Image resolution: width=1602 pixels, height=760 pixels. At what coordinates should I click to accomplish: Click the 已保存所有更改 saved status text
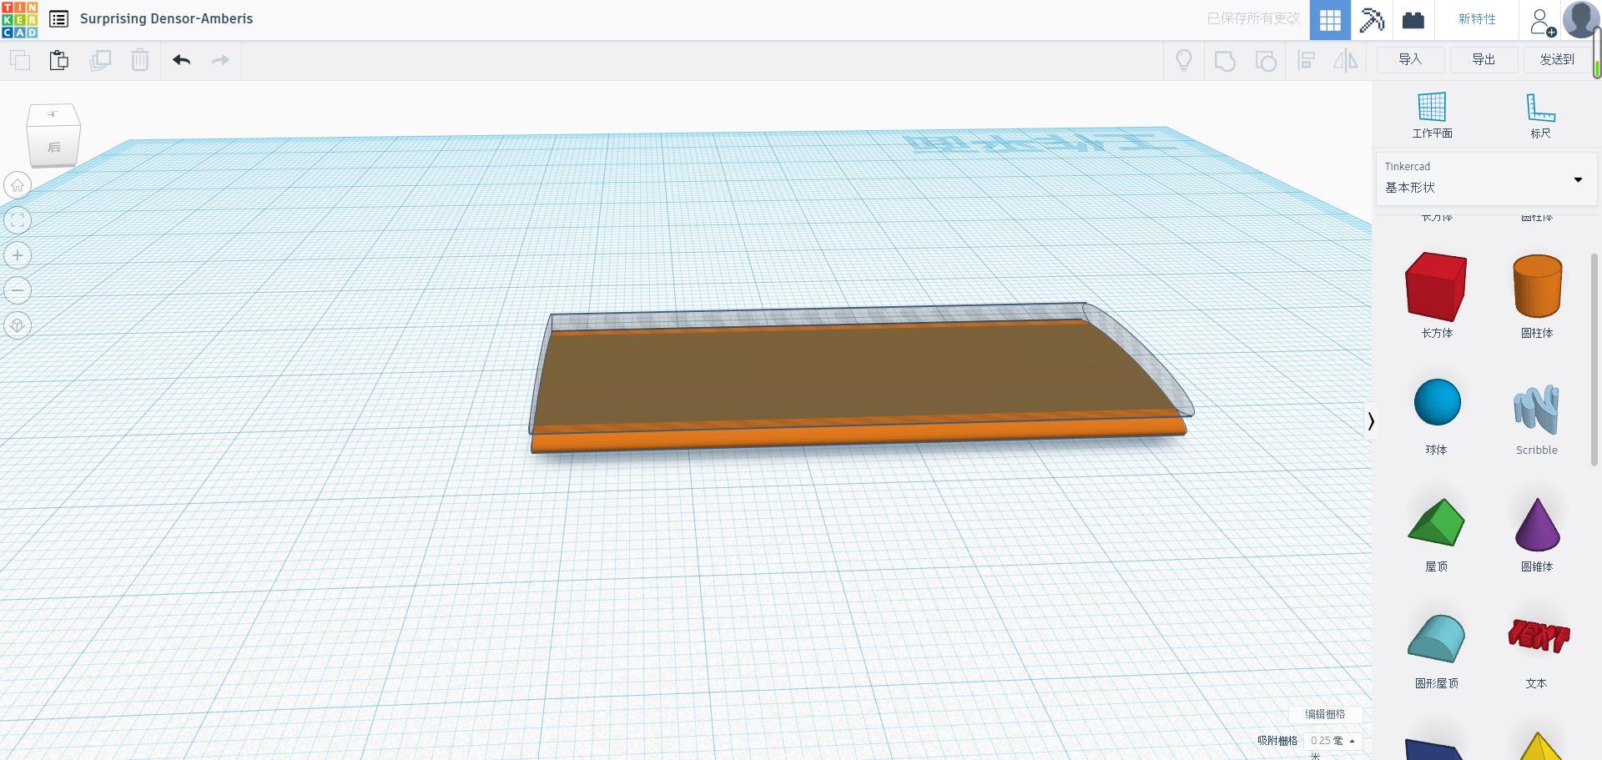click(x=1253, y=18)
